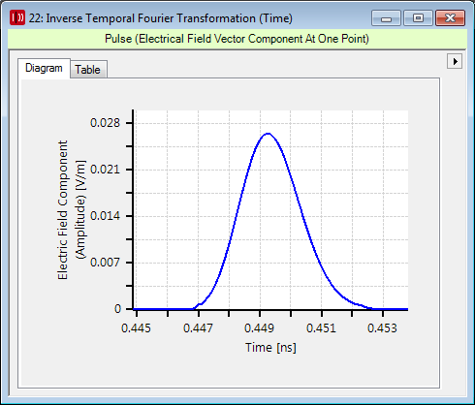Click the 0.028 tick label on amplitude axis
This screenshot has width=475, height=405.
105,123
